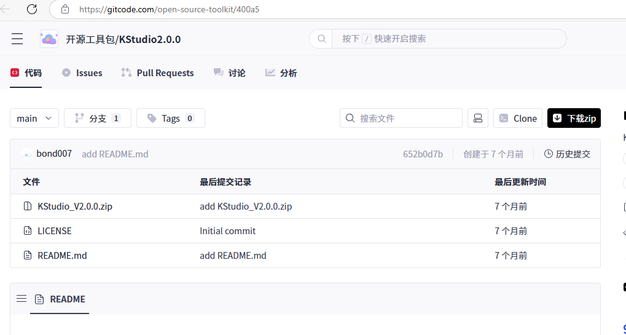Open add README.md commit in the README.md row
This screenshot has width=626, height=335.
(233, 256)
